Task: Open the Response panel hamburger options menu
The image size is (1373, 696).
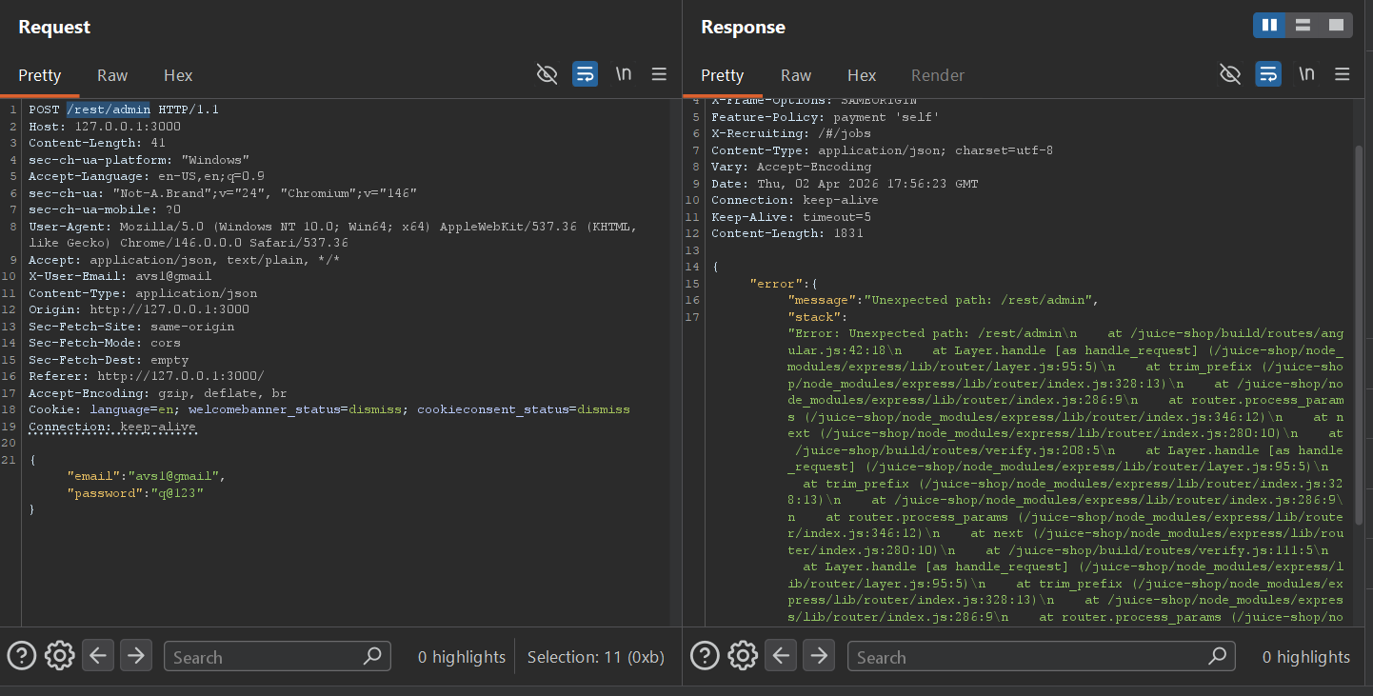Action: pos(1343,74)
